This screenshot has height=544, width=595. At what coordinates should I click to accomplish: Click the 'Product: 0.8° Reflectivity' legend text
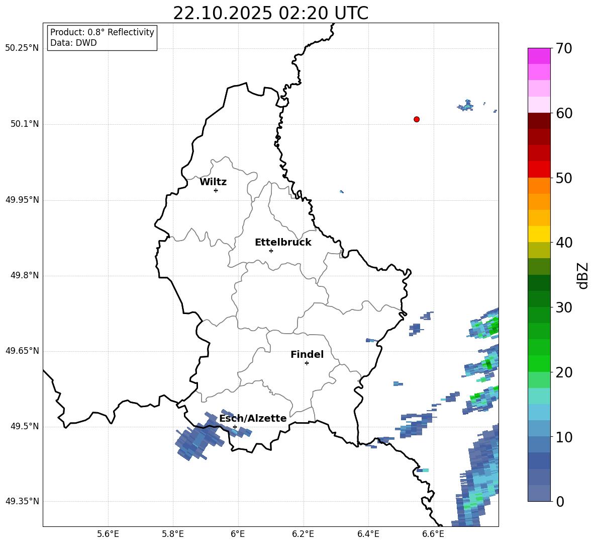102,32
